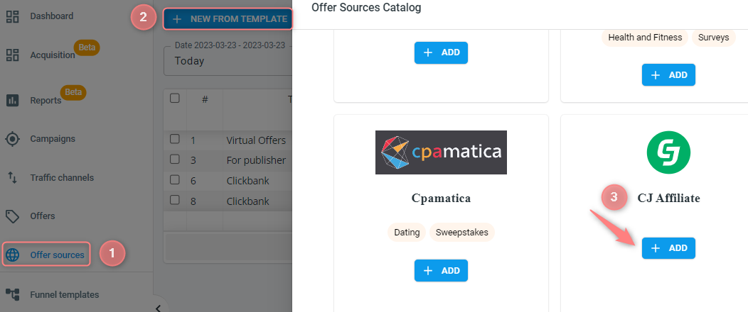
Task: Add the Cpamatica offer source
Action: [441, 271]
